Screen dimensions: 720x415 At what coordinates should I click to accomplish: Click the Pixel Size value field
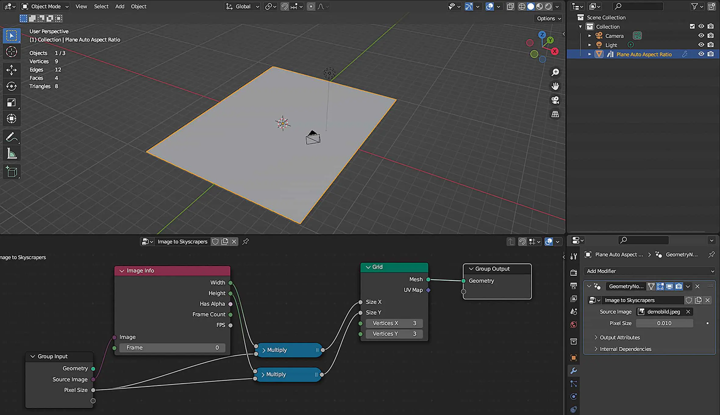(664, 323)
